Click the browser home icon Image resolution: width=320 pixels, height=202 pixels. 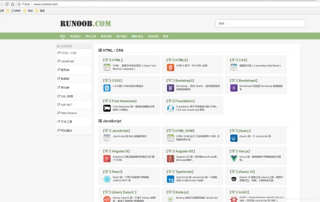13,4
